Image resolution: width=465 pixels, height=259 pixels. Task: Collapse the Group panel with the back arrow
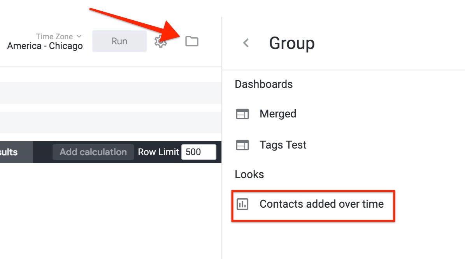tap(246, 43)
